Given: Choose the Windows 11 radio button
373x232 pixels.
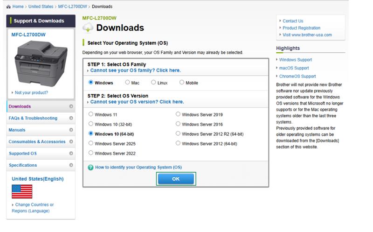Looking at the screenshot, I should coord(90,114).
